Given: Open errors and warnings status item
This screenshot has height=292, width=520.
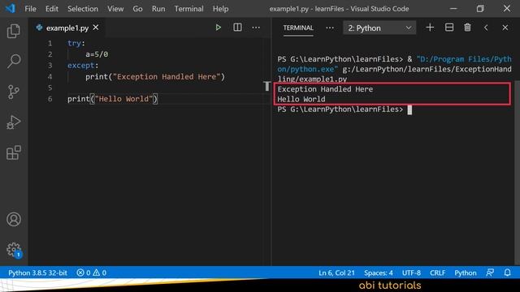Looking at the screenshot, I should coord(92,273).
